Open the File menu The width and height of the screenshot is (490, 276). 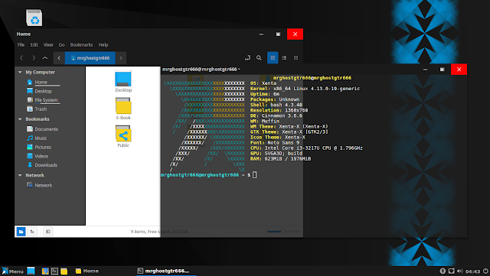21,44
